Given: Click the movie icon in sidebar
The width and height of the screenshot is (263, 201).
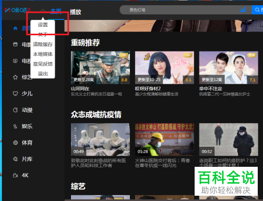Looking at the screenshot, I should click(15, 45).
